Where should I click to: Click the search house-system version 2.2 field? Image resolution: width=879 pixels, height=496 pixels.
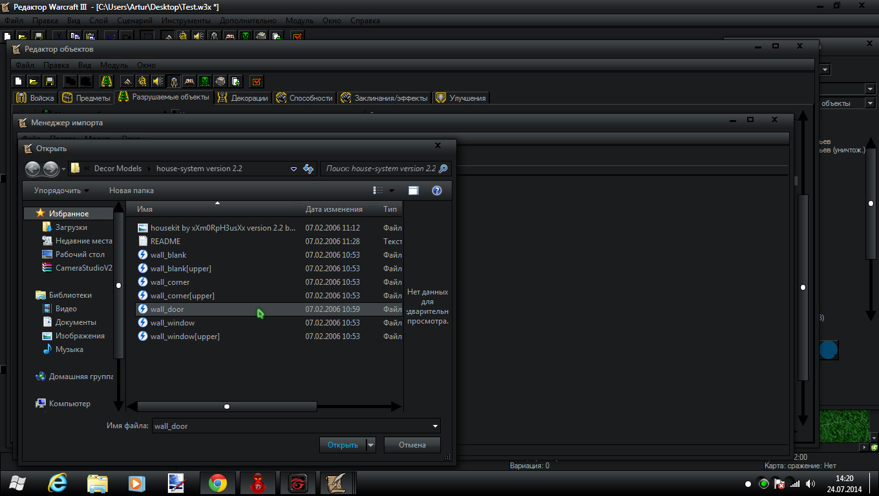(x=385, y=169)
